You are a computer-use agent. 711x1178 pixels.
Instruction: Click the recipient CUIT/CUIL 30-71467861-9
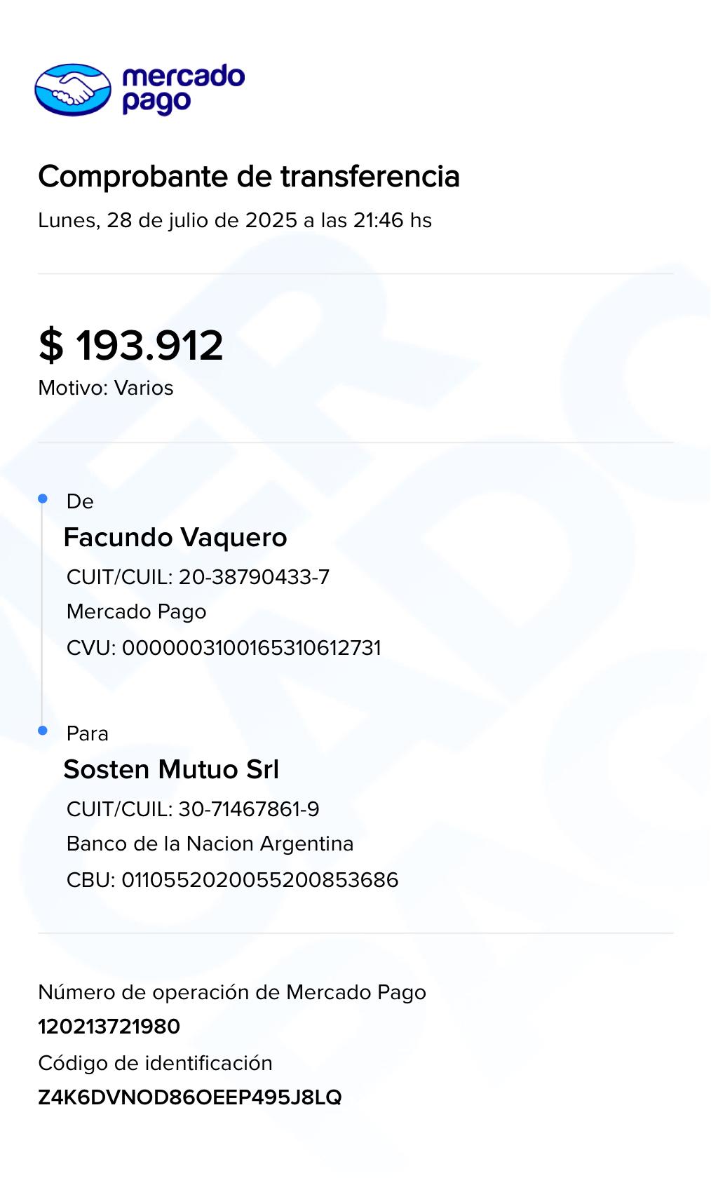pyautogui.click(x=193, y=809)
